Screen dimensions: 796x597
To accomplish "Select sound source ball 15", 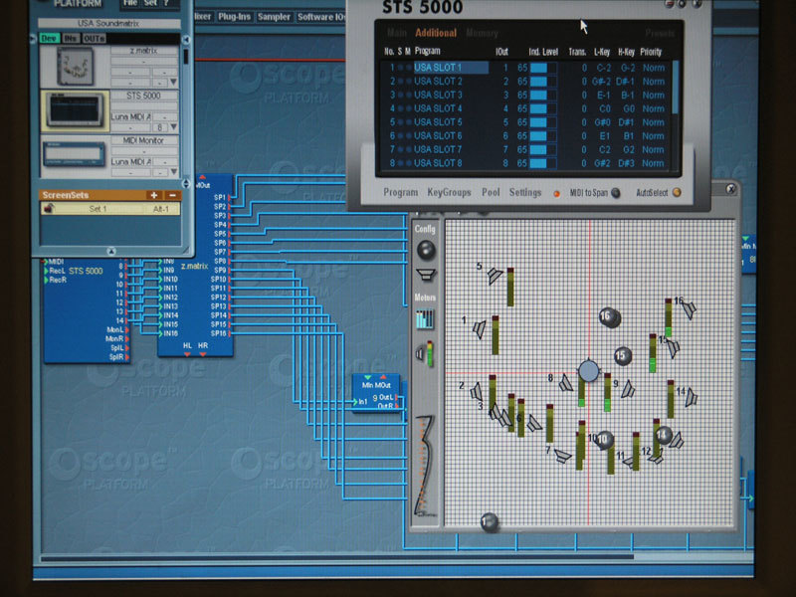I will click(x=623, y=356).
